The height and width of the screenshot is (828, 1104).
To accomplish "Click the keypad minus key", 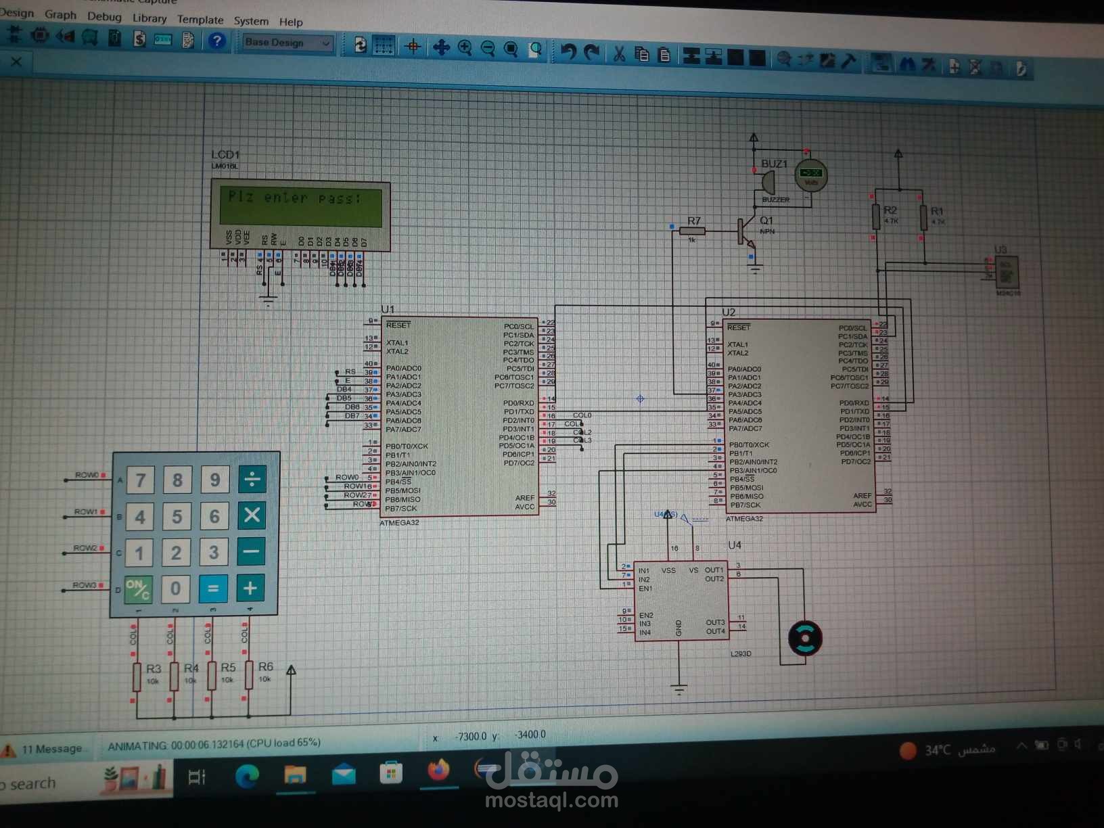I will (x=250, y=552).
